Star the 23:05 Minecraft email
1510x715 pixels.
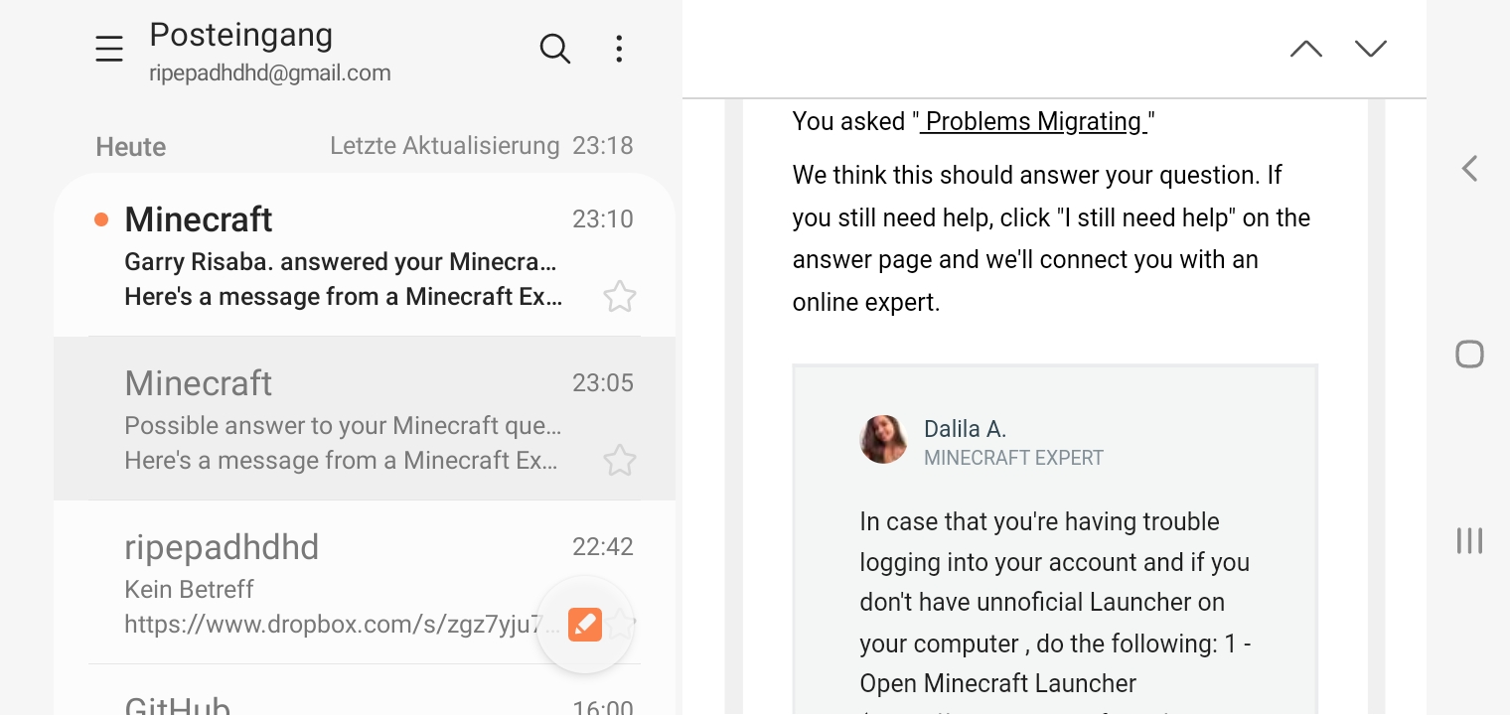pos(620,460)
